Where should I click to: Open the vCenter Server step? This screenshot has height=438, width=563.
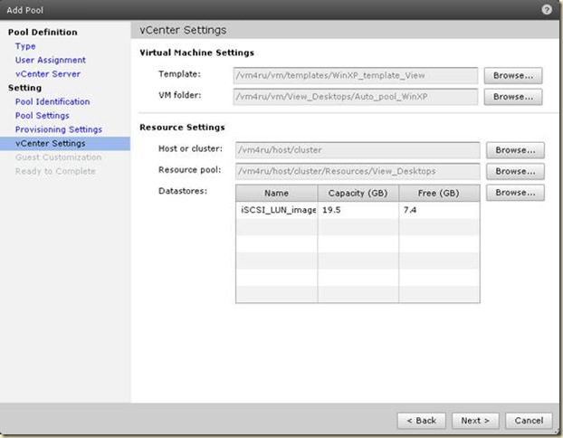pos(47,74)
